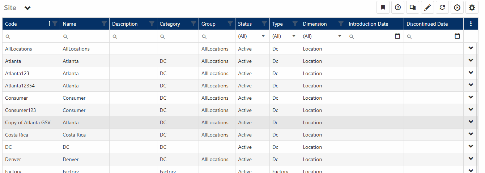Image resolution: width=485 pixels, height=173 pixels.
Task: Click the bookmark icon in toolbar
Action: (x=383, y=7)
